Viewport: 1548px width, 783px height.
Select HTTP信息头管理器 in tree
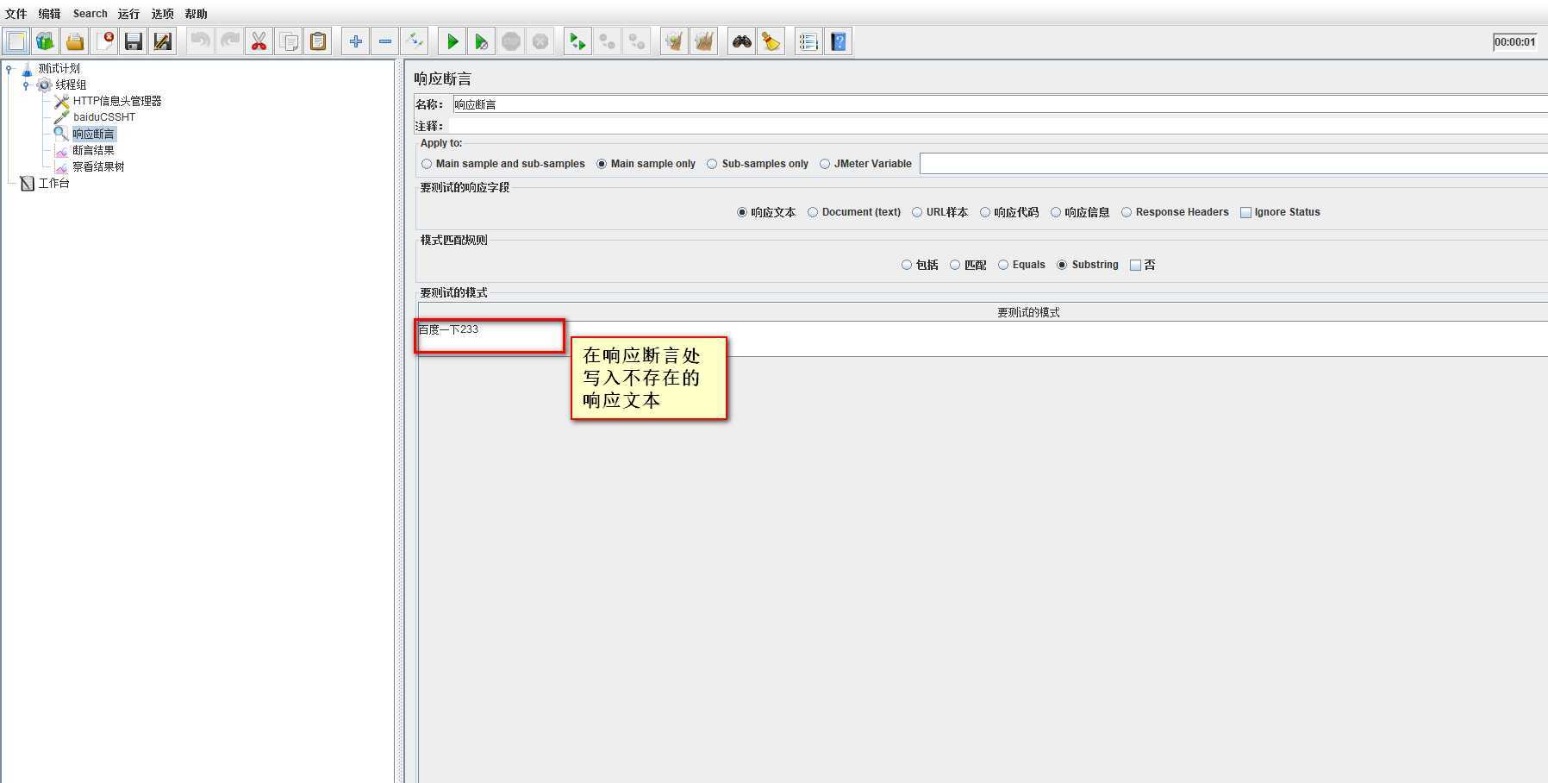pyautogui.click(x=117, y=101)
